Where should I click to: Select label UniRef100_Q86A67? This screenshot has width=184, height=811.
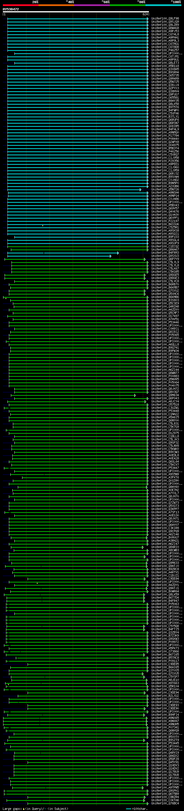(x=165, y=249)
